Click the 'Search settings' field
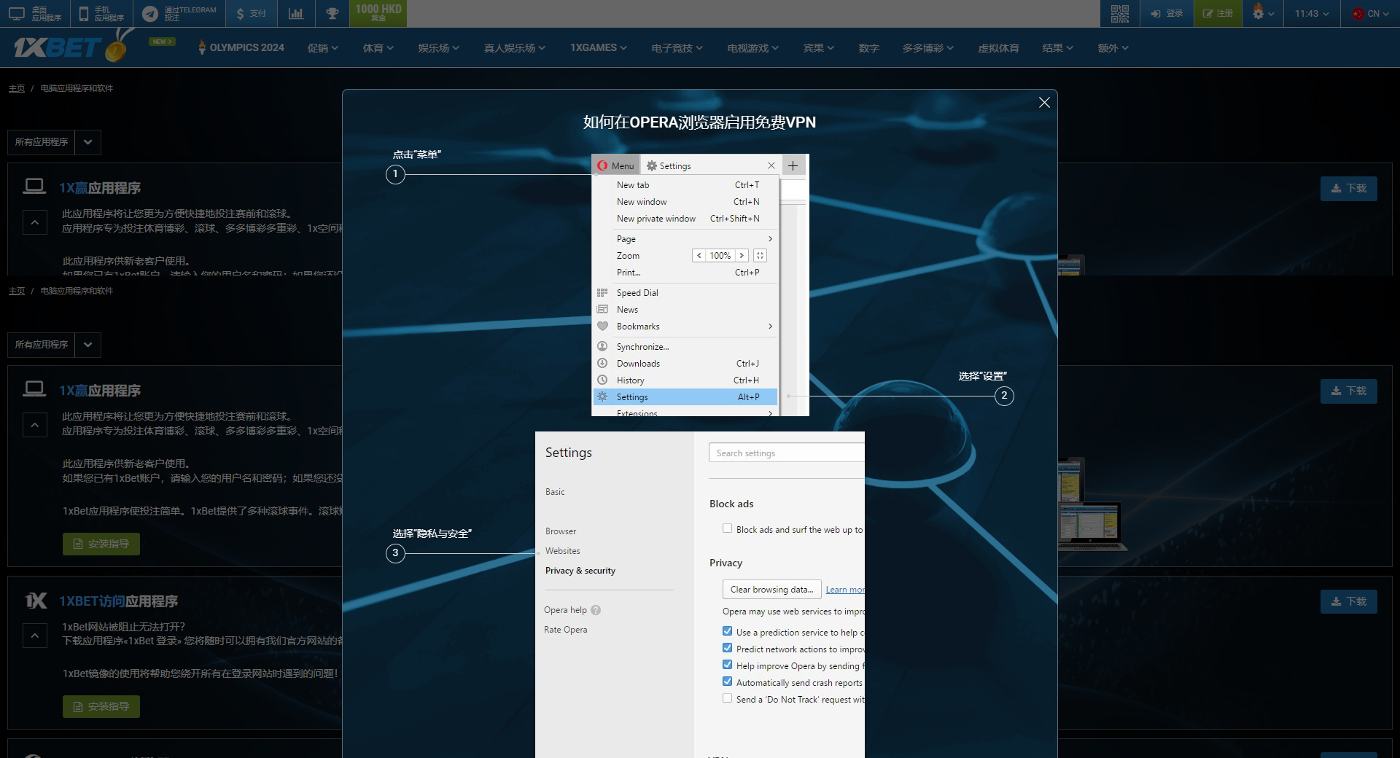1400x758 pixels. (786, 453)
